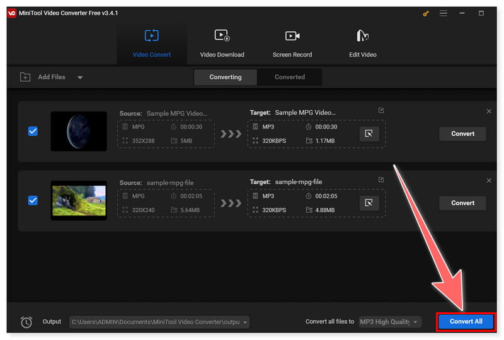The width and height of the screenshot is (504, 340).
Task: Click the scheduled task clock icon
Action: (26, 322)
